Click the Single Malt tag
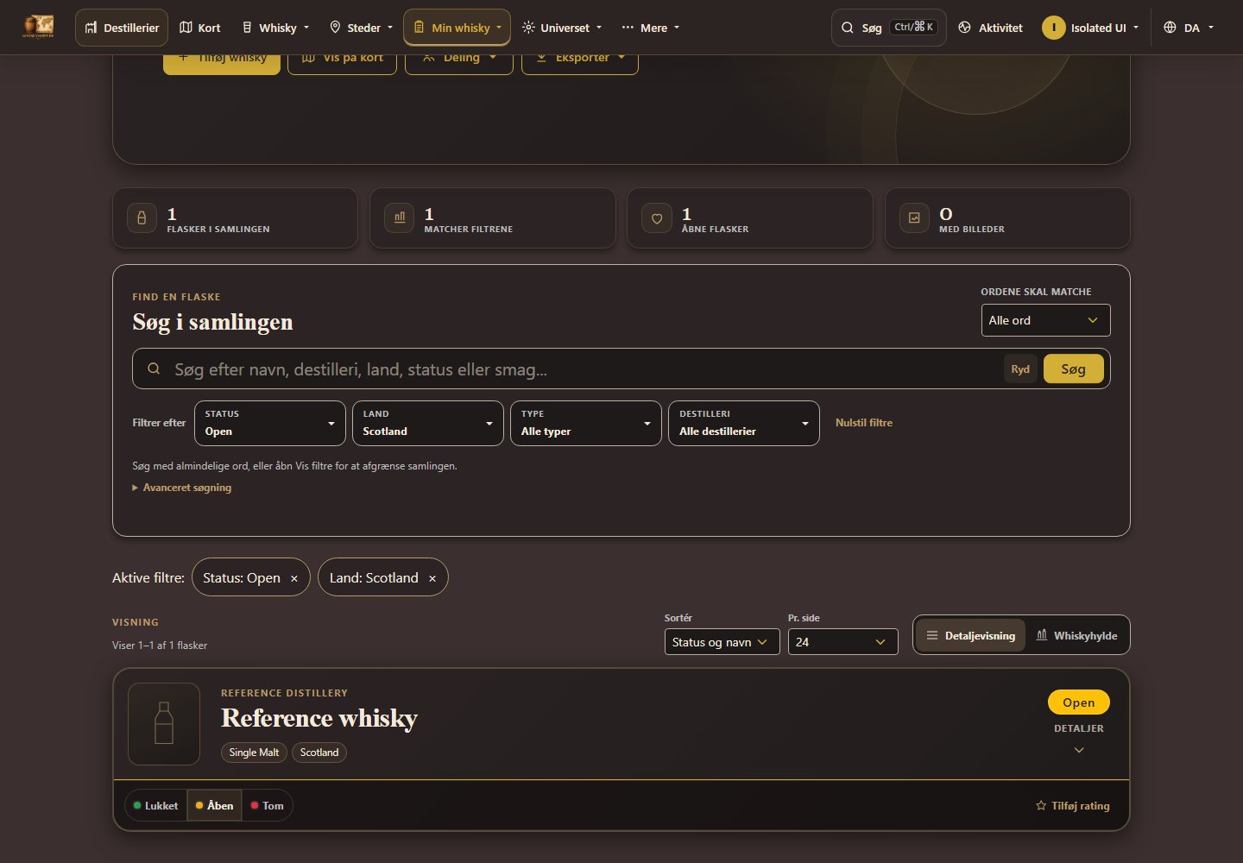 pyautogui.click(x=254, y=753)
